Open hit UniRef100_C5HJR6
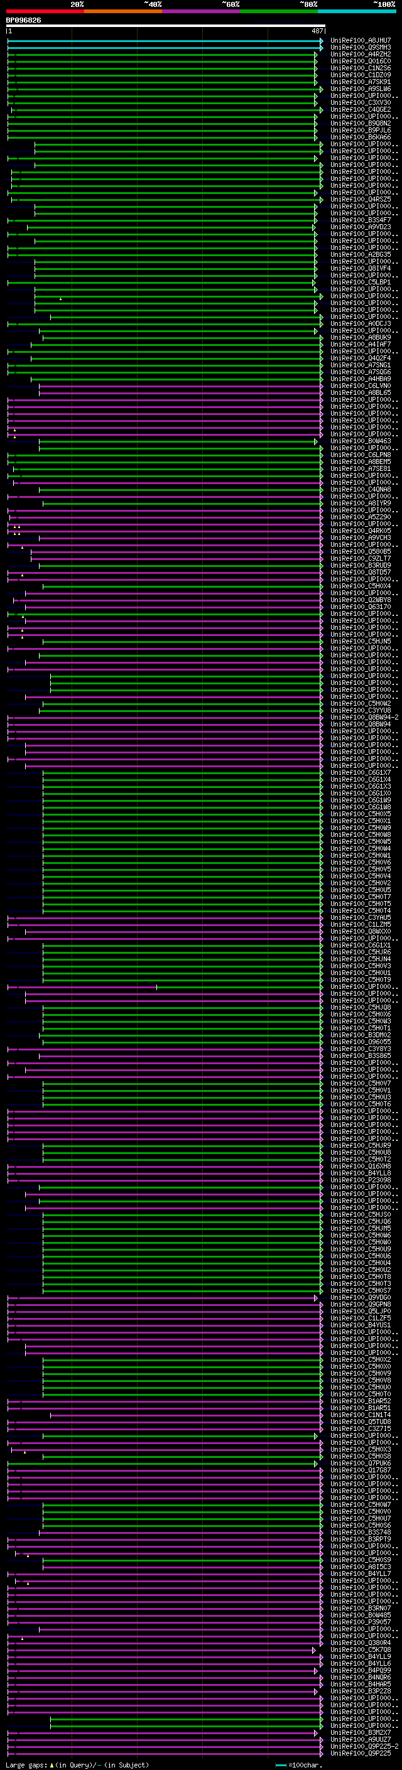 click(361, 952)
